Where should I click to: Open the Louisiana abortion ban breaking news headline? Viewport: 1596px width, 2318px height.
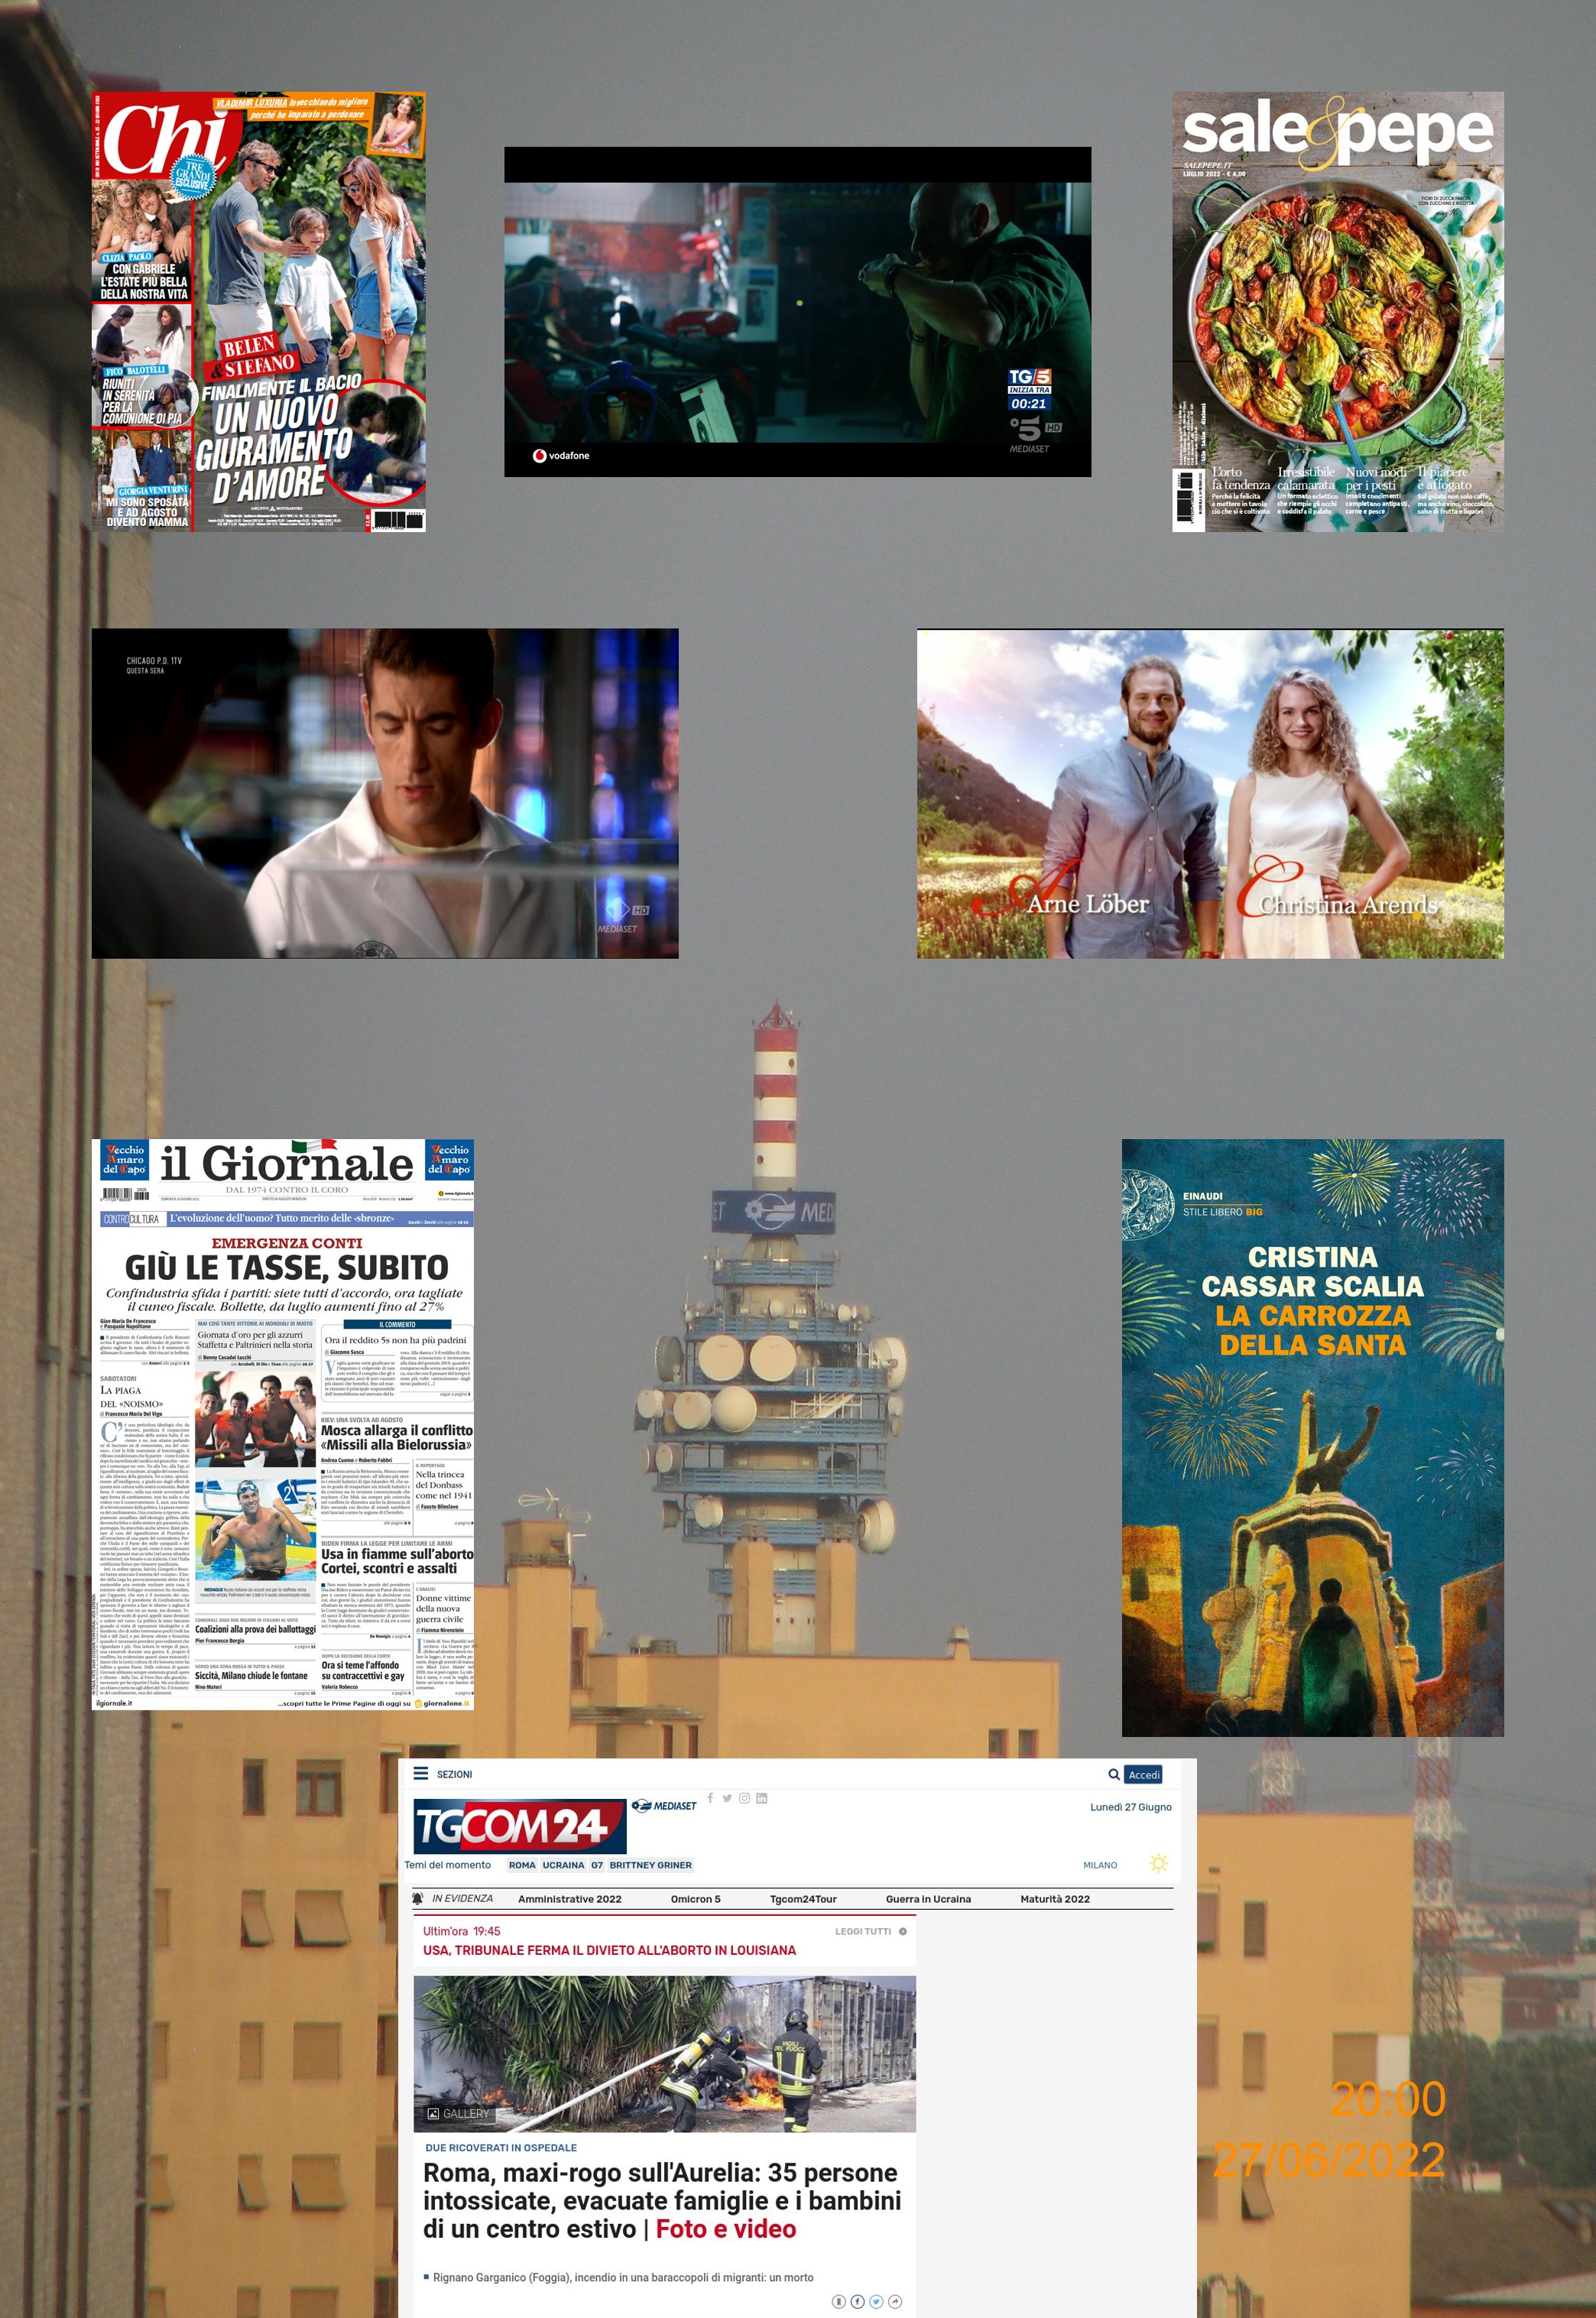[x=609, y=1950]
